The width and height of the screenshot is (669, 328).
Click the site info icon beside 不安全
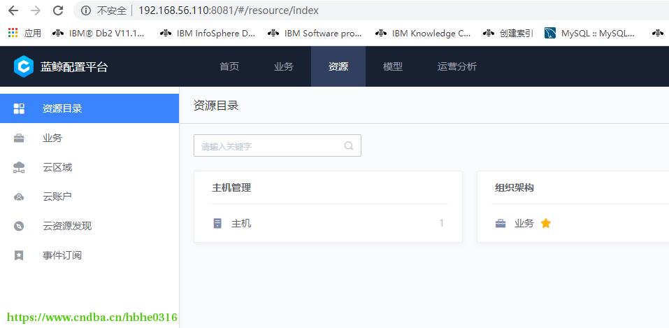point(86,10)
